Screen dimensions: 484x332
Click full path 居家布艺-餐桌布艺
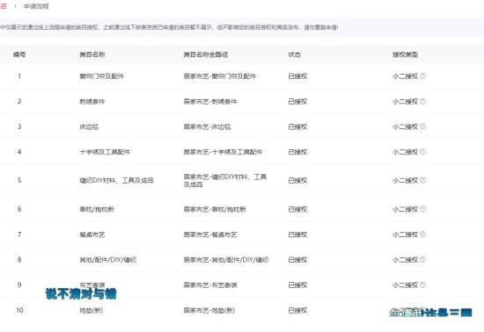tap(210, 235)
